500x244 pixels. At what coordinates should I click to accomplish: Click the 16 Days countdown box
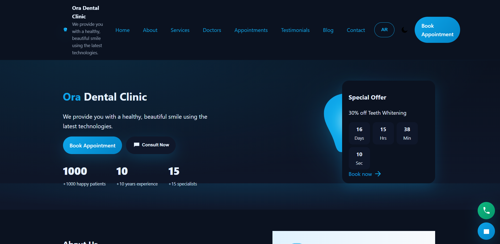click(x=359, y=133)
